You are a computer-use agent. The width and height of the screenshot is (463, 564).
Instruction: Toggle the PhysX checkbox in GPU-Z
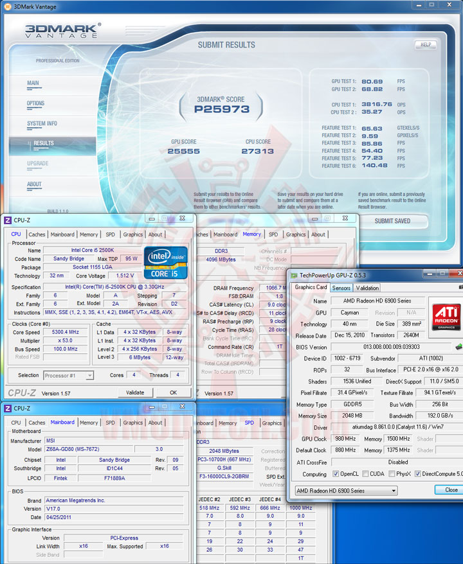coord(392,473)
